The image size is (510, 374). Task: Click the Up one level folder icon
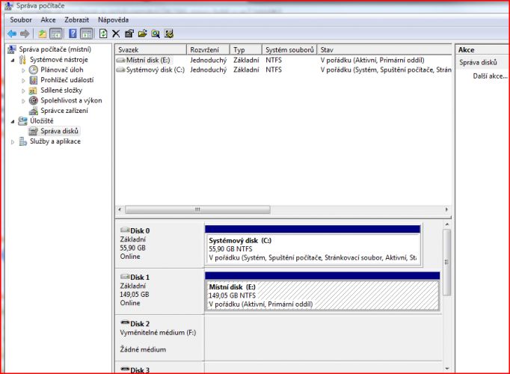[x=43, y=34]
